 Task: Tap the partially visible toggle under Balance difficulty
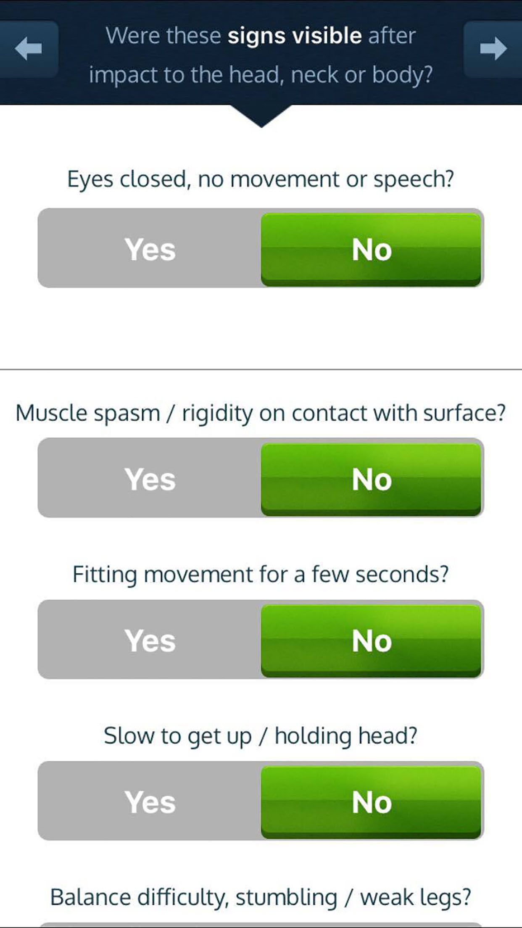tap(261, 925)
